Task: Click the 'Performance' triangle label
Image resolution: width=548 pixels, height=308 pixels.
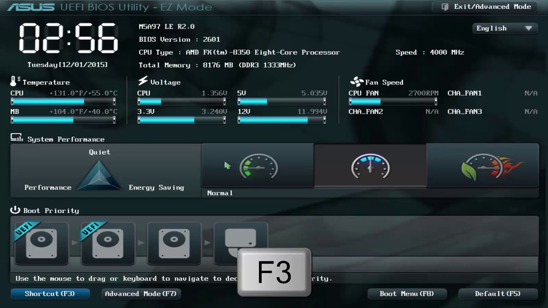Action: [x=48, y=187]
